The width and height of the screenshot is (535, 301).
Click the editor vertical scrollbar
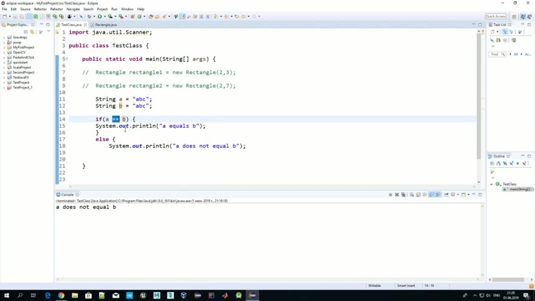pyautogui.click(x=479, y=95)
